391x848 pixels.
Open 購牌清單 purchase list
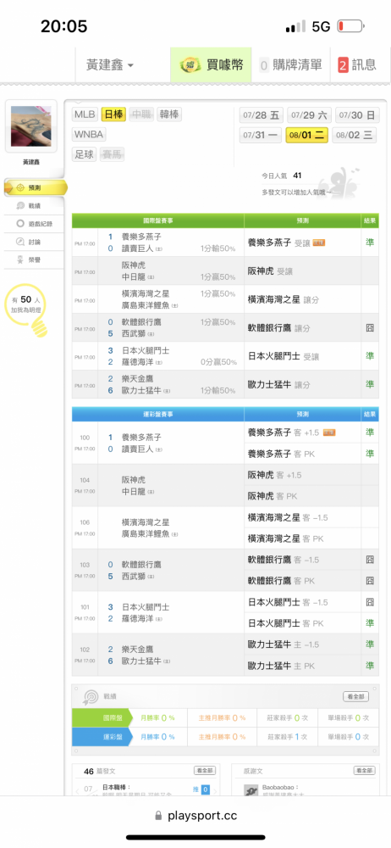[290, 65]
